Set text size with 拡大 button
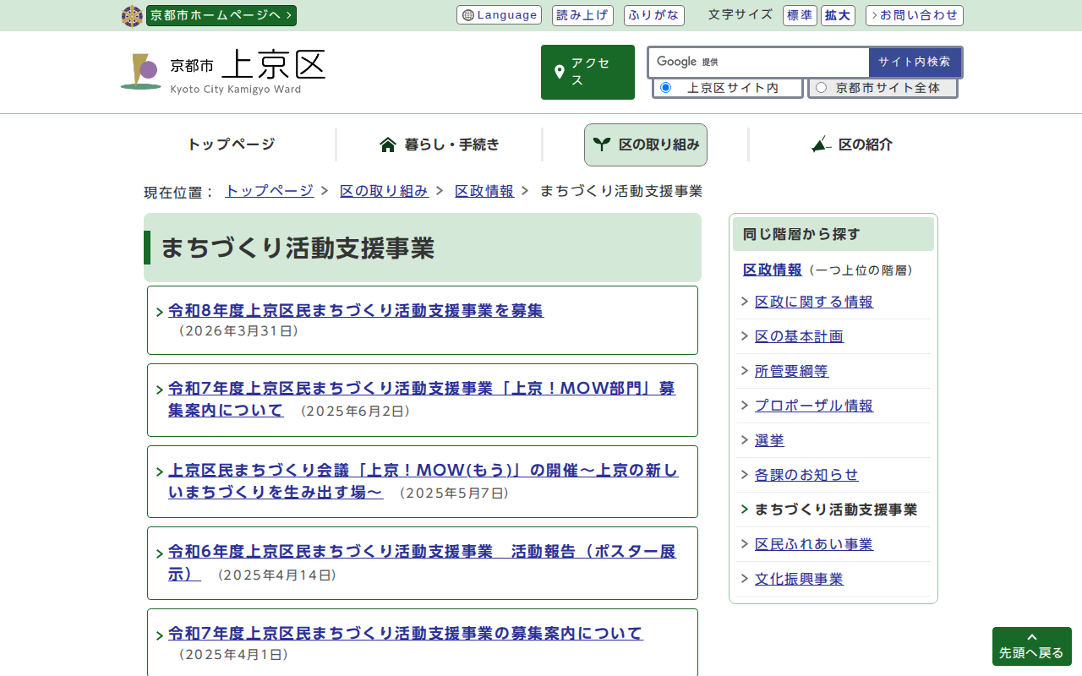The width and height of the screenshot is (1082, 676). coord(838,15)
